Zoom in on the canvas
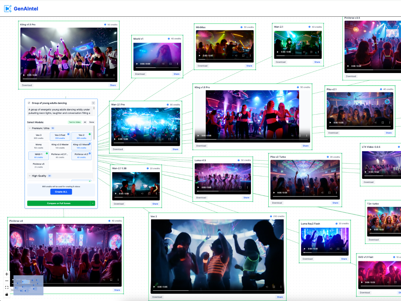This screenshot has width=401, height=301. tap(7, 274)
